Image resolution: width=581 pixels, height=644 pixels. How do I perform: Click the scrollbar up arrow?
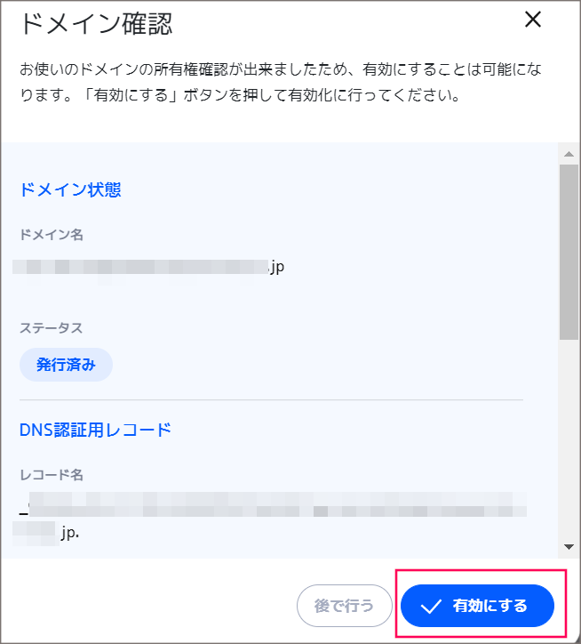569,154
